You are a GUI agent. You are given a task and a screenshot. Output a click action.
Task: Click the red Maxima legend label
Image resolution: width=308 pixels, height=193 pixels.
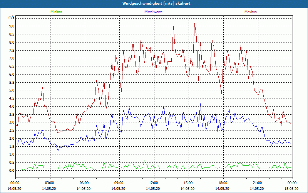251,12
